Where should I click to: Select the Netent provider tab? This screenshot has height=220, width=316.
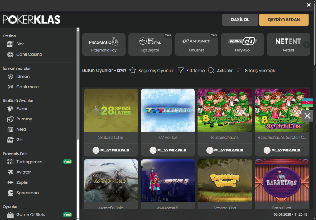tap(288, 45)
